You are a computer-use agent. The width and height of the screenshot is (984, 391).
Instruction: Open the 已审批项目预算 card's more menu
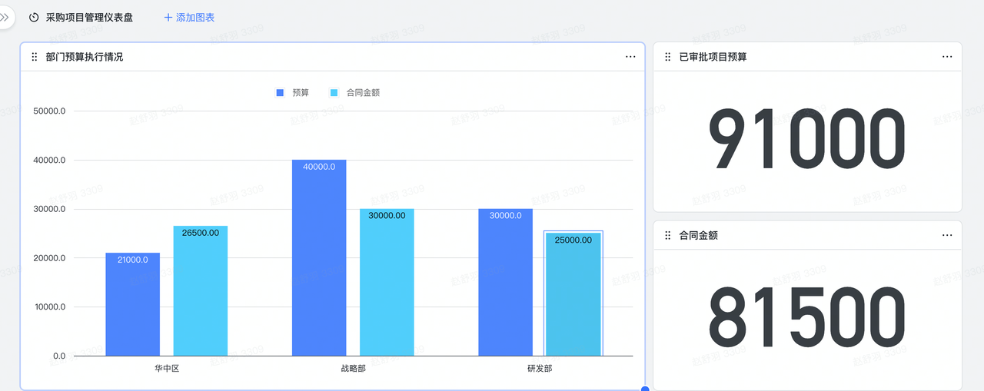click(x=947, y=57)
